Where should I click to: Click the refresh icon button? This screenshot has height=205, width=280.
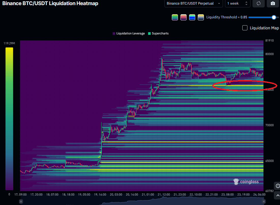click(259, 3)
